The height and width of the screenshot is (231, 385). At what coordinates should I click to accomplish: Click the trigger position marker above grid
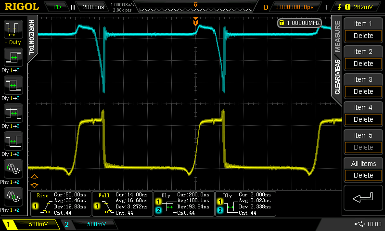click(195, 22)
